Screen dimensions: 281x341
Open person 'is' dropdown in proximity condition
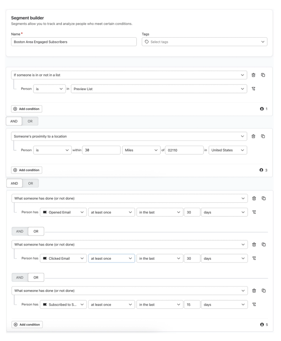point(52,150)
